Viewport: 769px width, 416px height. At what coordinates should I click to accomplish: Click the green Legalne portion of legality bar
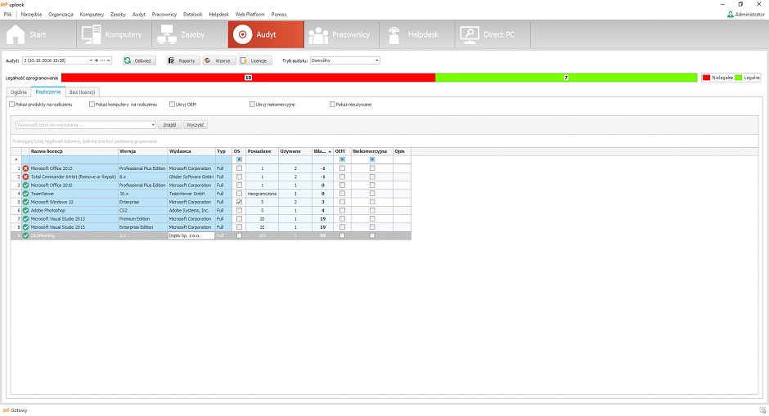(x=566, y=78)
